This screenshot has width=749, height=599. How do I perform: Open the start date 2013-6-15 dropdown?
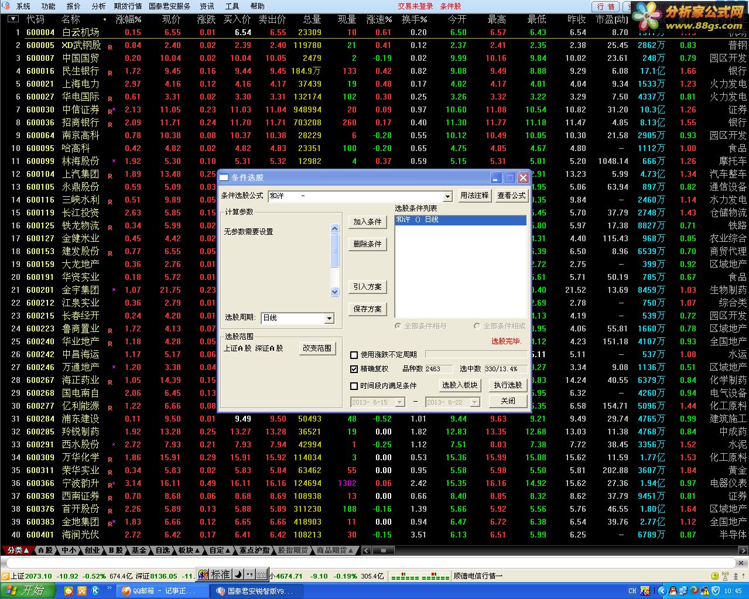400,402
